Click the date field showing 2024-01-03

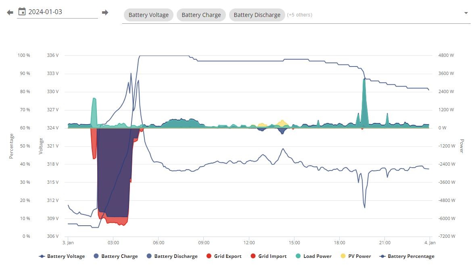[57, 12]
